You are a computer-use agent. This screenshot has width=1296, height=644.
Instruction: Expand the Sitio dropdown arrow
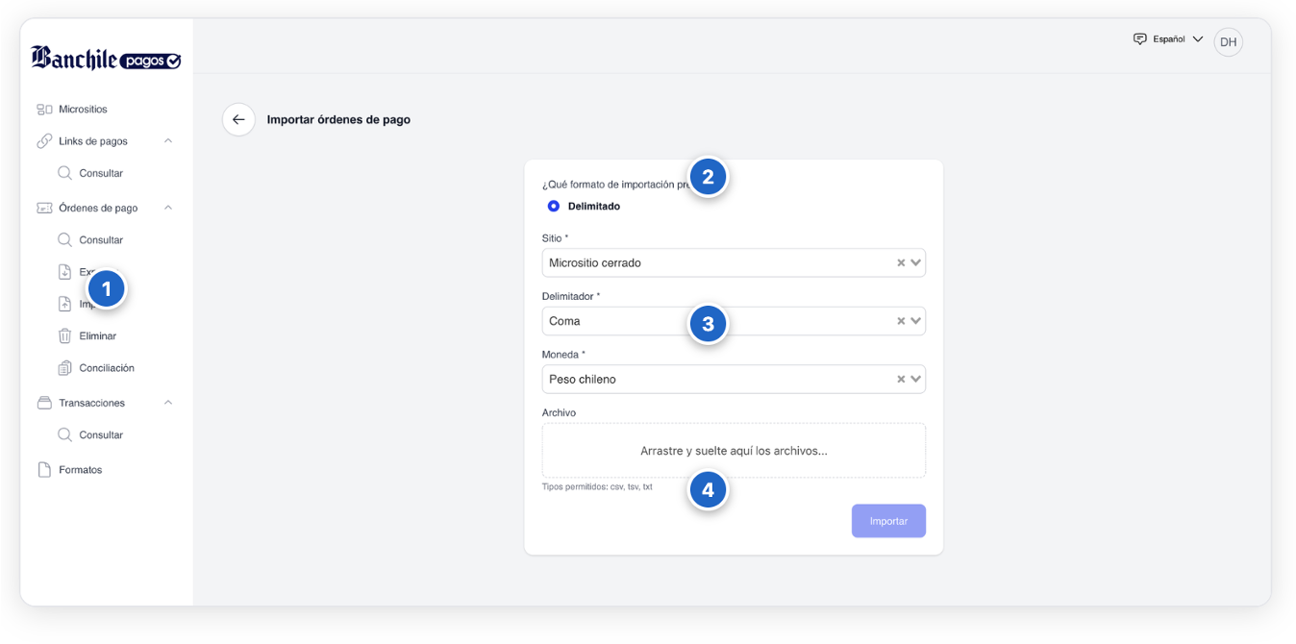coord(916,262)
